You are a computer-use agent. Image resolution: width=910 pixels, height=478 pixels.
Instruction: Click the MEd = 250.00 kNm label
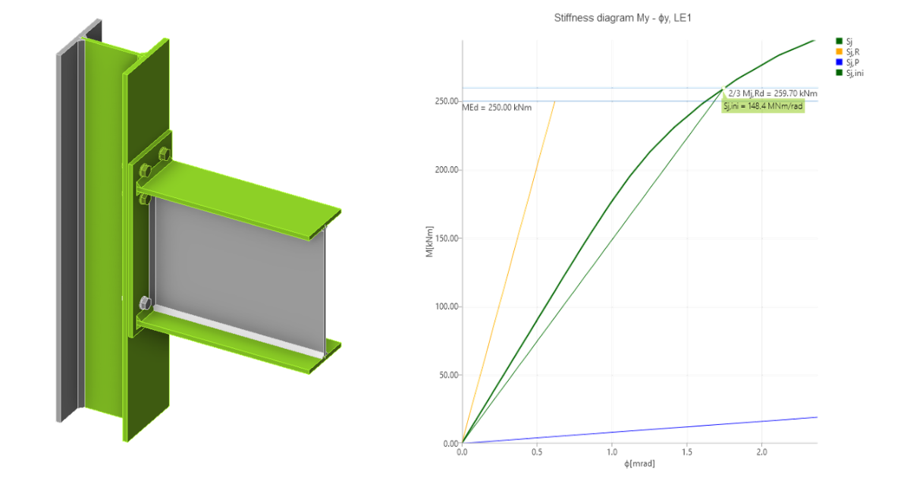(x=497, y=108)
